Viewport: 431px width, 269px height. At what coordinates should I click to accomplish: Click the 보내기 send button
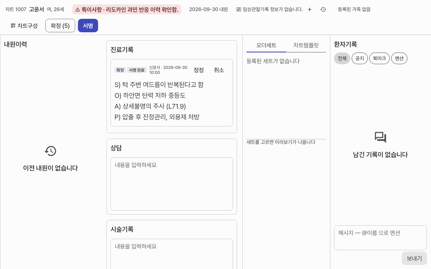(414, 258)
